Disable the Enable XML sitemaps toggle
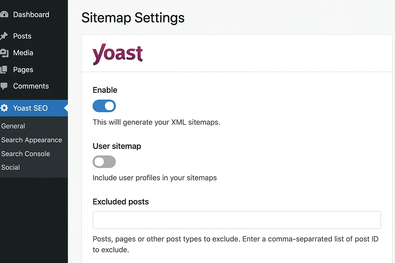Viewport: 395px width, 263px height. 104,106
